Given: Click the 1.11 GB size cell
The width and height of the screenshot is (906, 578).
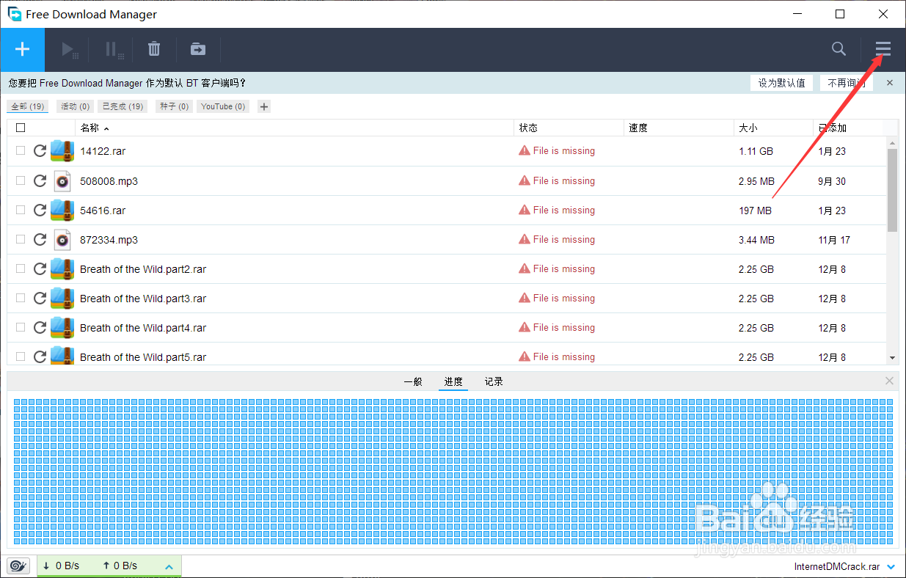Looking at the screenshot, I should click(x=756, y=151).
